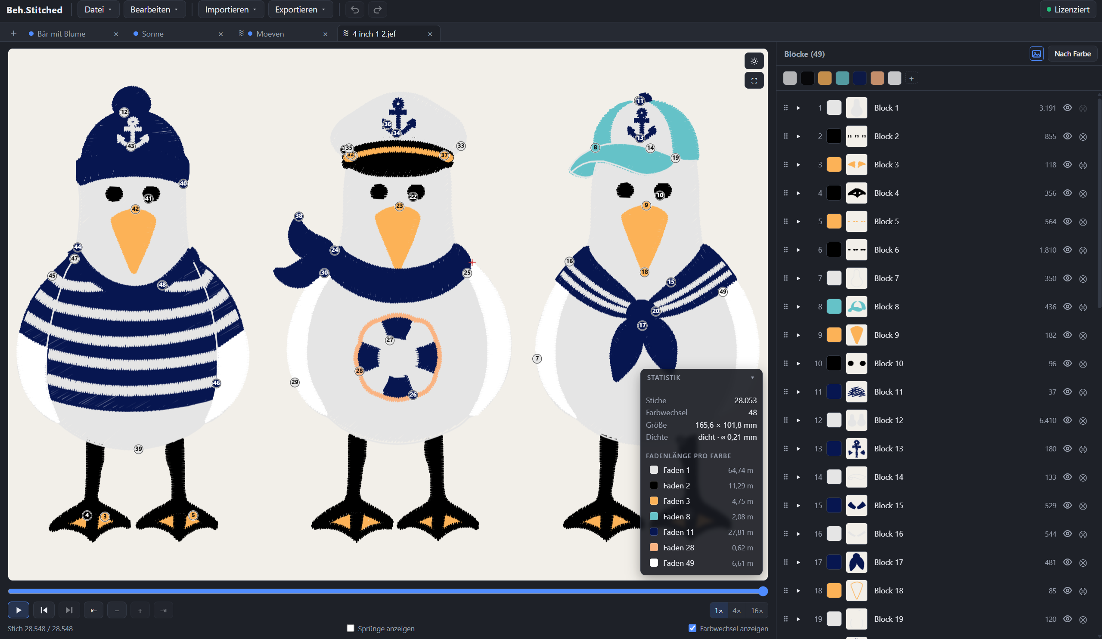
Task: Hide Block 8 using its eye icon
Action: [1067, 306]
